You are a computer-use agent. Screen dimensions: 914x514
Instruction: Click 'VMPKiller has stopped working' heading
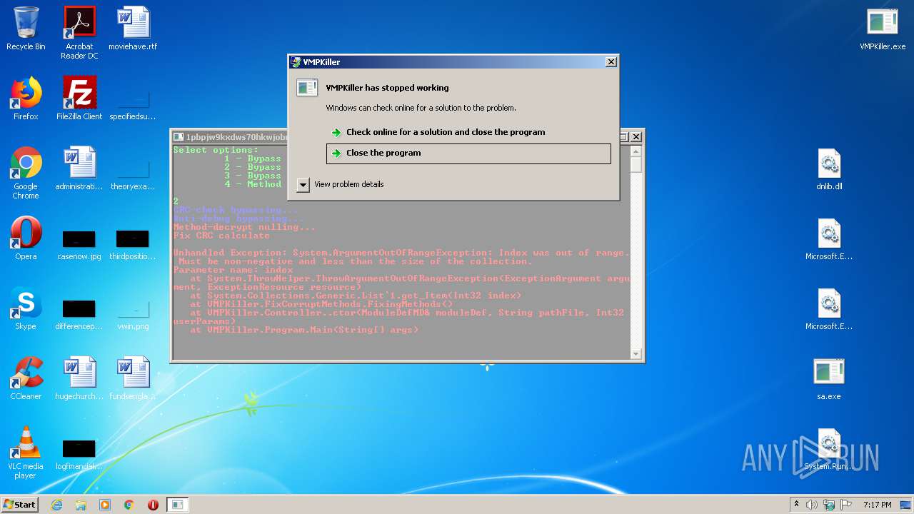point(387,88)
